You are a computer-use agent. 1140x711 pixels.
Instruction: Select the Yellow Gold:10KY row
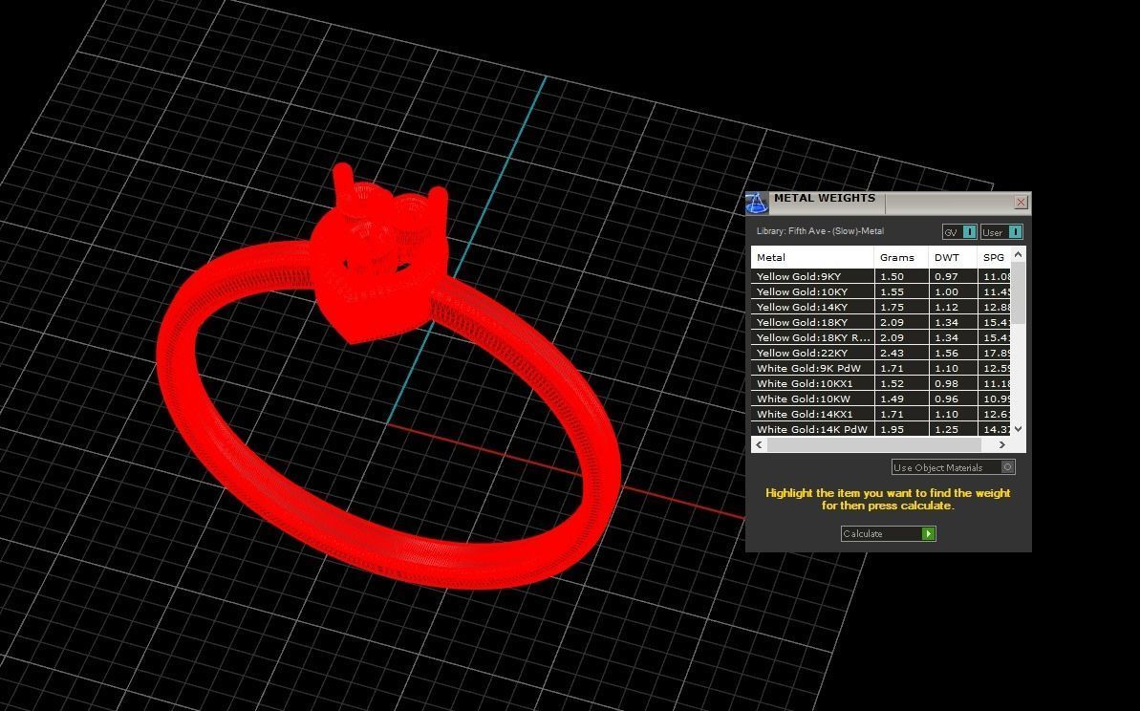[x=880, y=291]
